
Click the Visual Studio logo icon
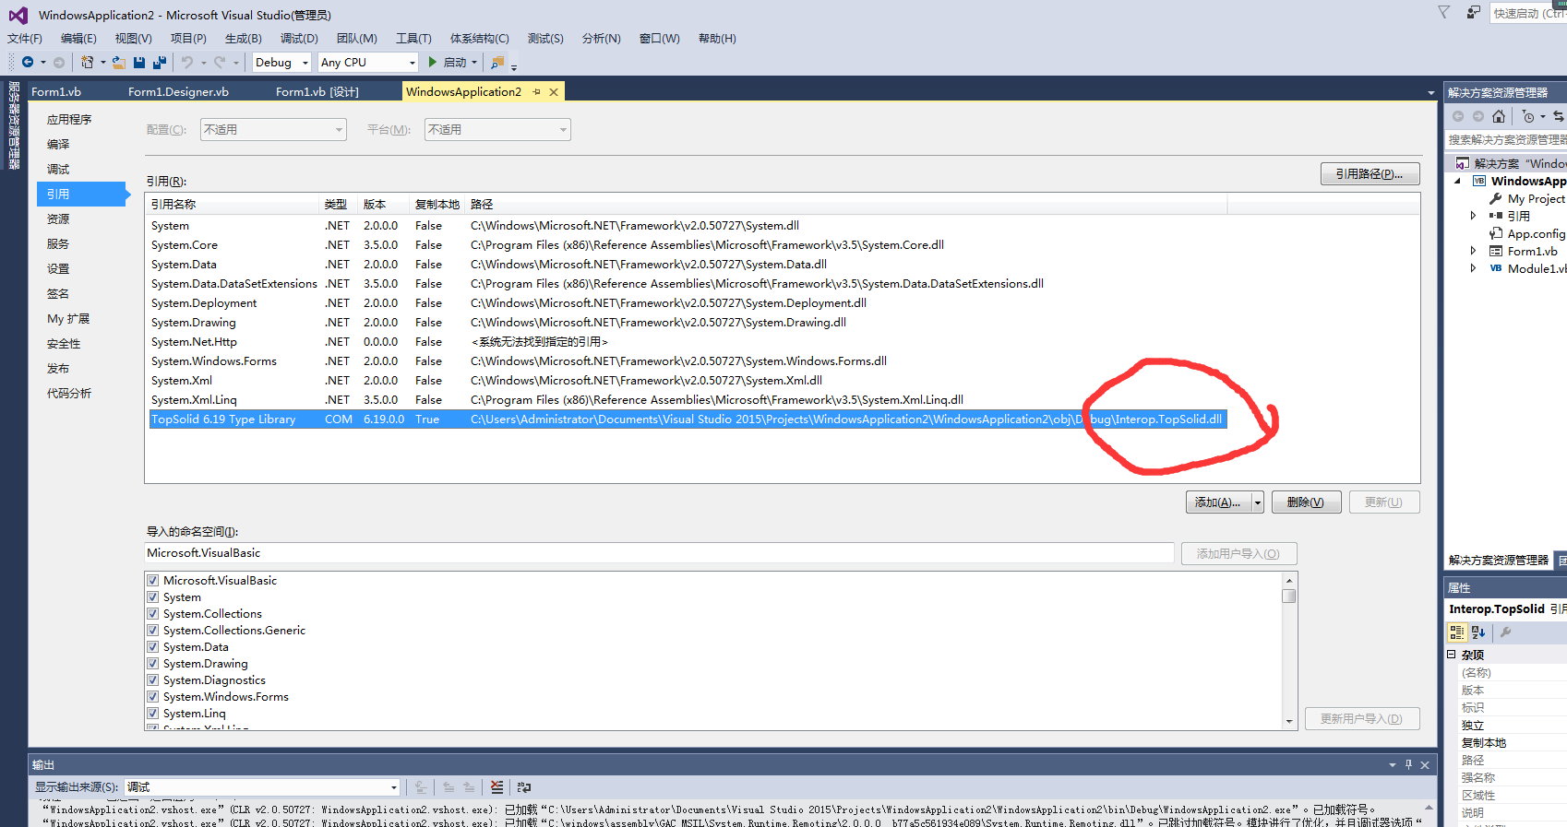[18, 15]
